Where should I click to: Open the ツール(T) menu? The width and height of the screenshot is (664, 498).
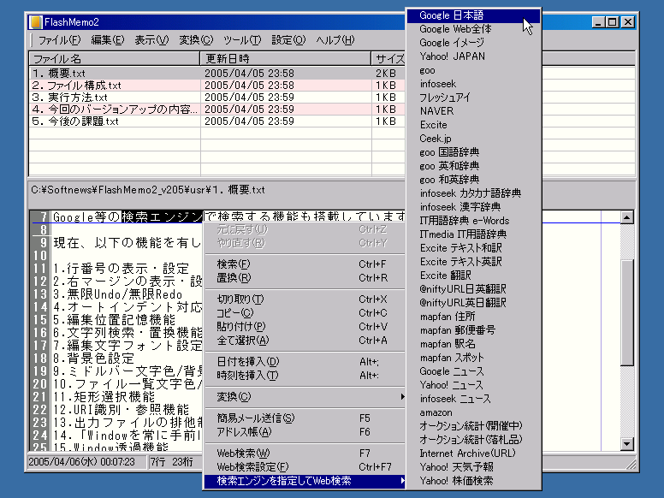[x=242, y=40]
